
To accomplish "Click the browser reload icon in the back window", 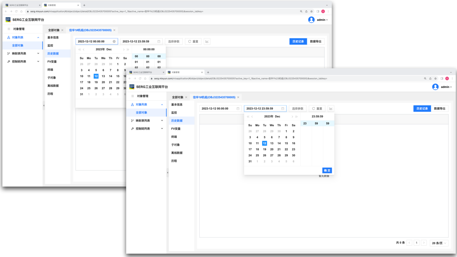I will tap(16, 12).
